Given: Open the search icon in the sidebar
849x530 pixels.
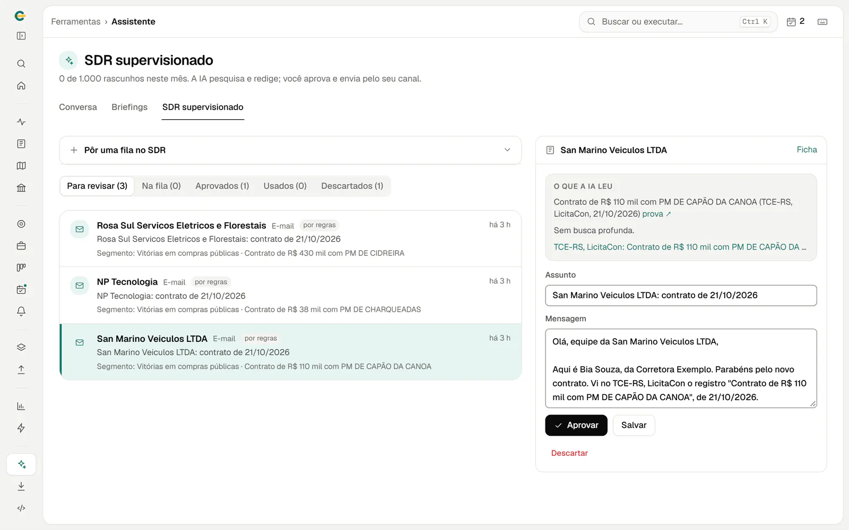Looking at the screenshot, I should pos(21,64).
